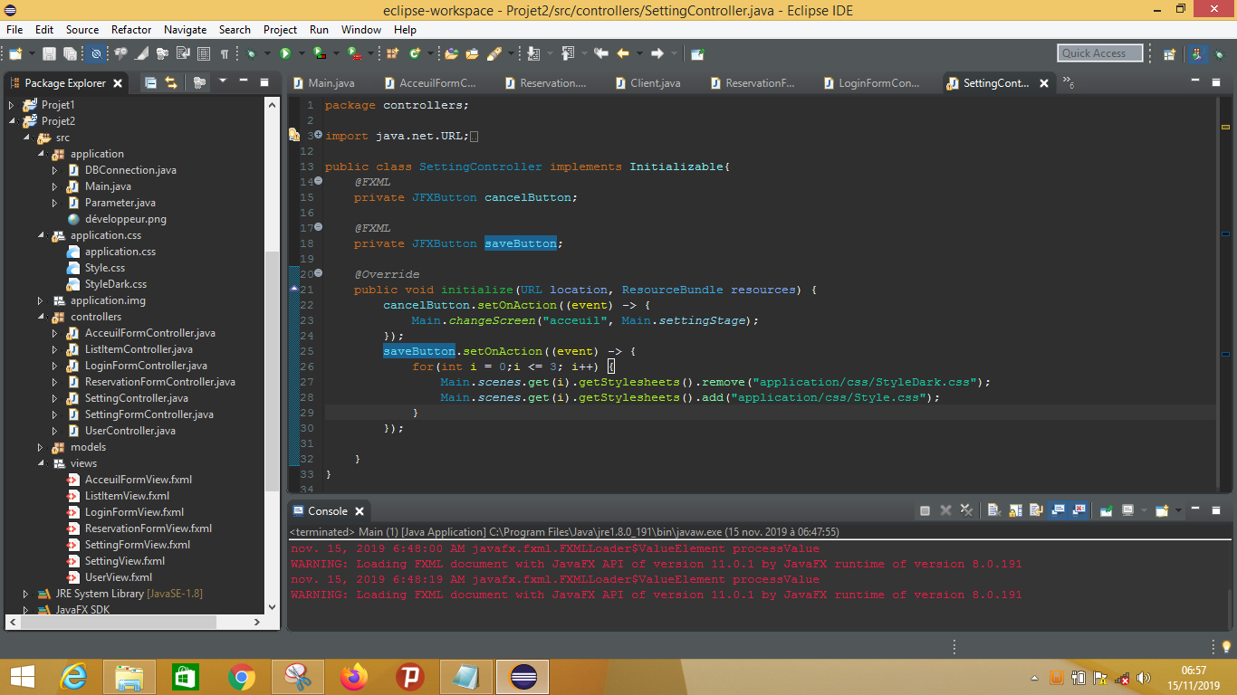
Task: Click the Debug bug icon
Action: click(x=250, y=53)
